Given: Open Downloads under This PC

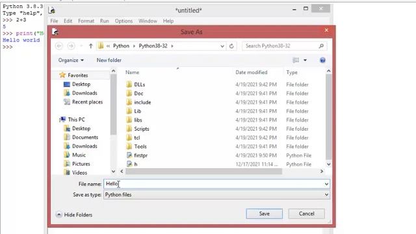Looking at the screenshot, I should (84, 146).
